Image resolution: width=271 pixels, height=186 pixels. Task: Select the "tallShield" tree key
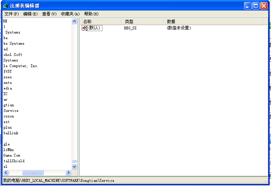14,161
